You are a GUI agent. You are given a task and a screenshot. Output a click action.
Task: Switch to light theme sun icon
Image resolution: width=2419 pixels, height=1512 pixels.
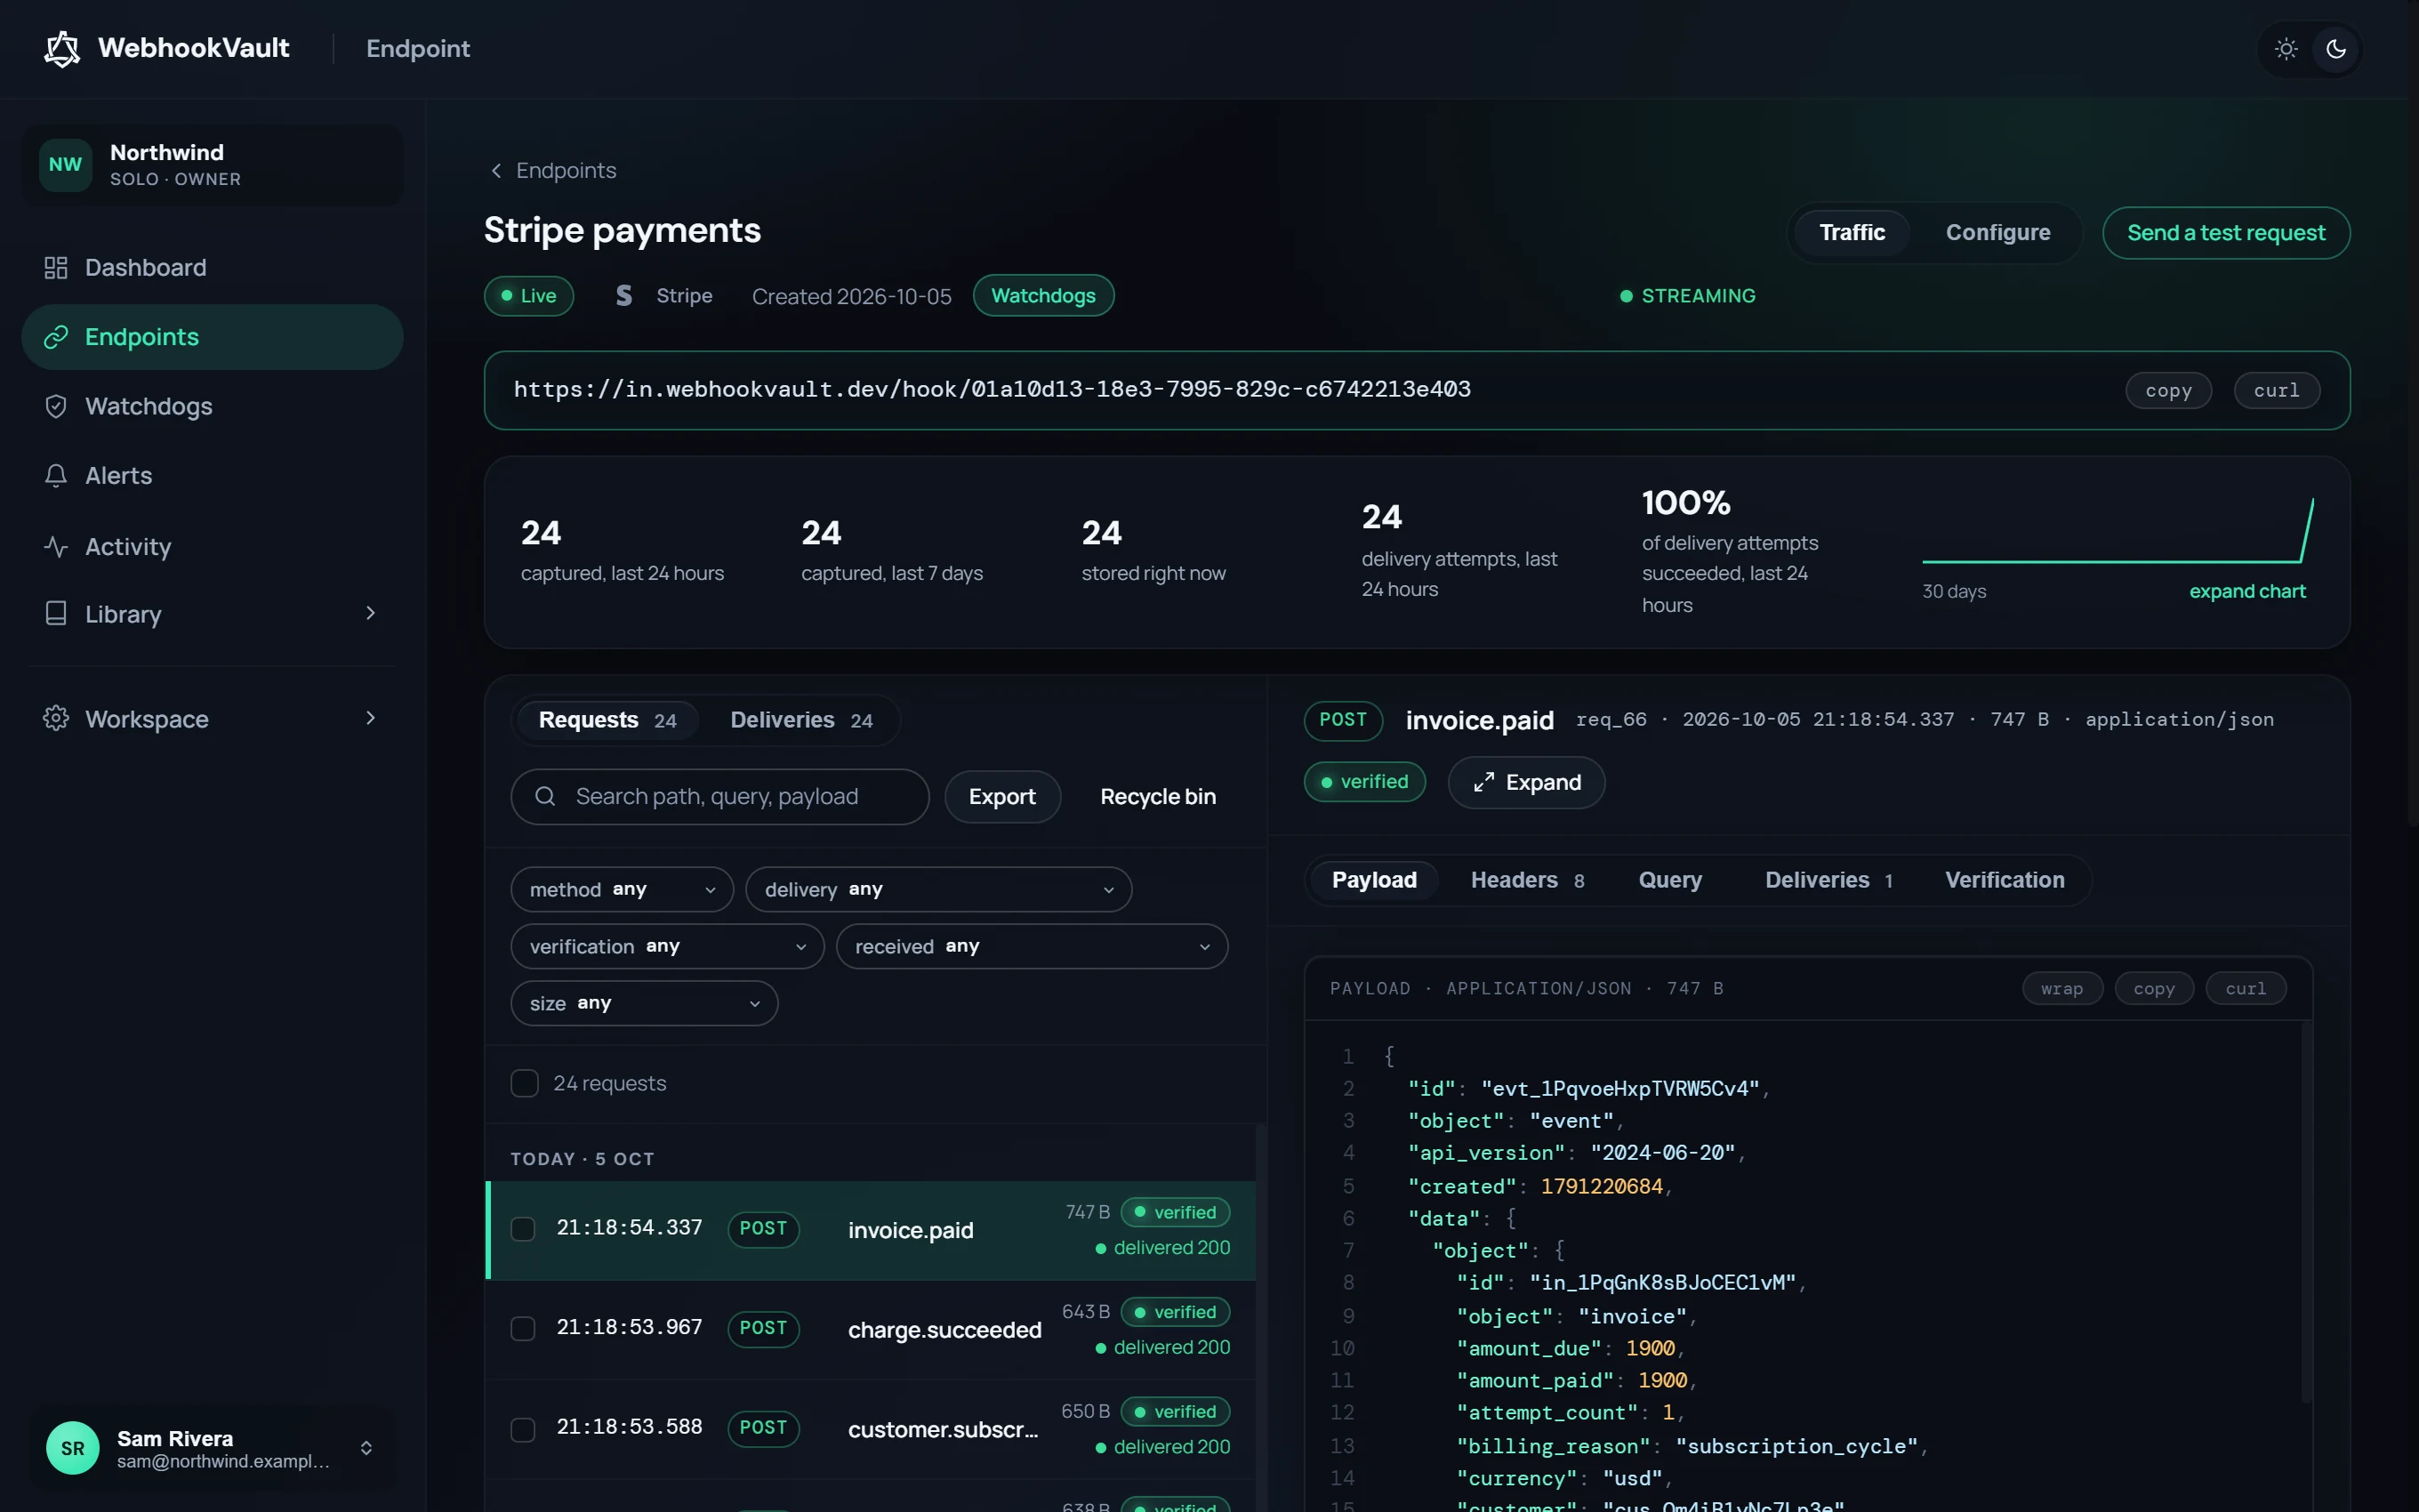pyautogui.click(x=2286, y=49)
